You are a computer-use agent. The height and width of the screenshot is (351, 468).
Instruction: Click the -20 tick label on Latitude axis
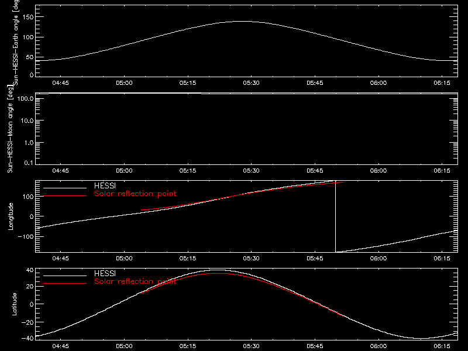(x=27, y=322)
